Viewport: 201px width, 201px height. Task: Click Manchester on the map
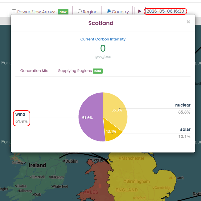tap(132, 158)
